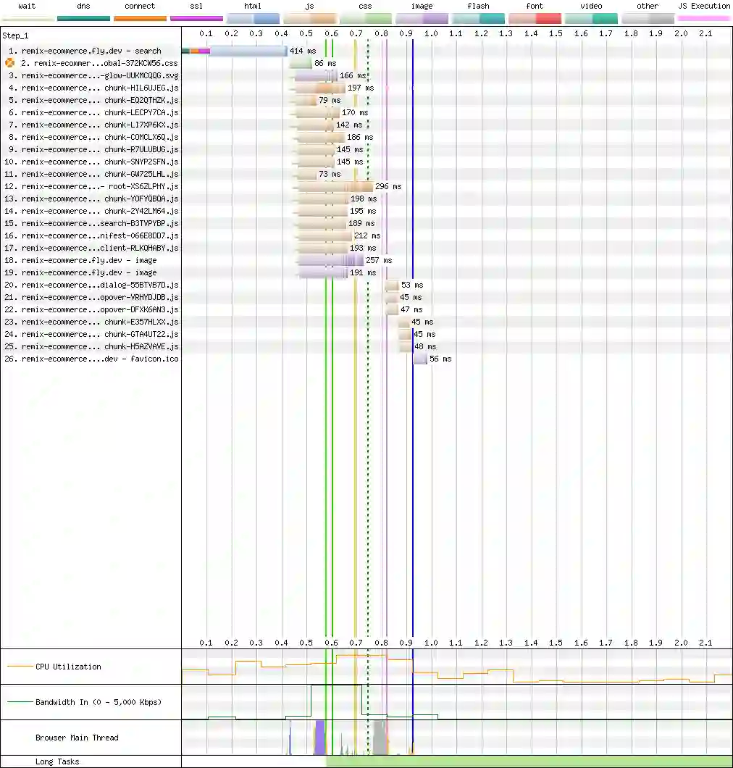Select request 26 favicon.ico row
Screen dimensions: 733x768
pos(91,359)
